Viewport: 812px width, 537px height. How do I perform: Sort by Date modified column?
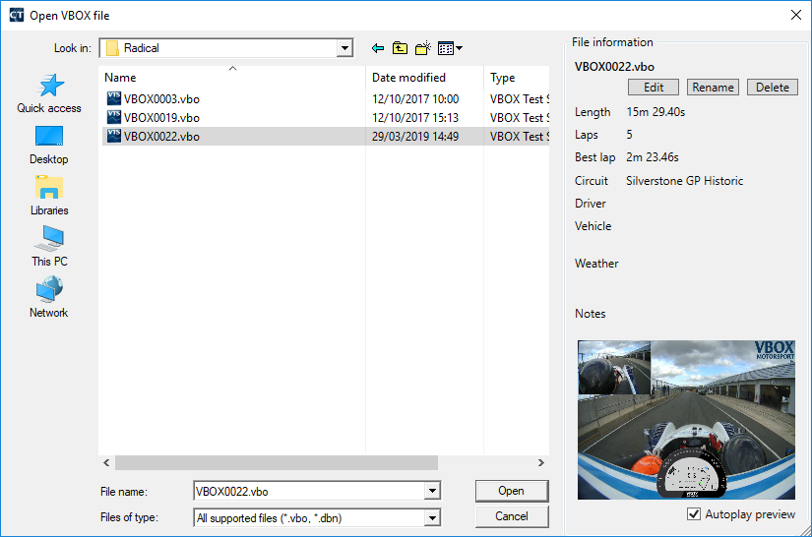tap(424, 78)
